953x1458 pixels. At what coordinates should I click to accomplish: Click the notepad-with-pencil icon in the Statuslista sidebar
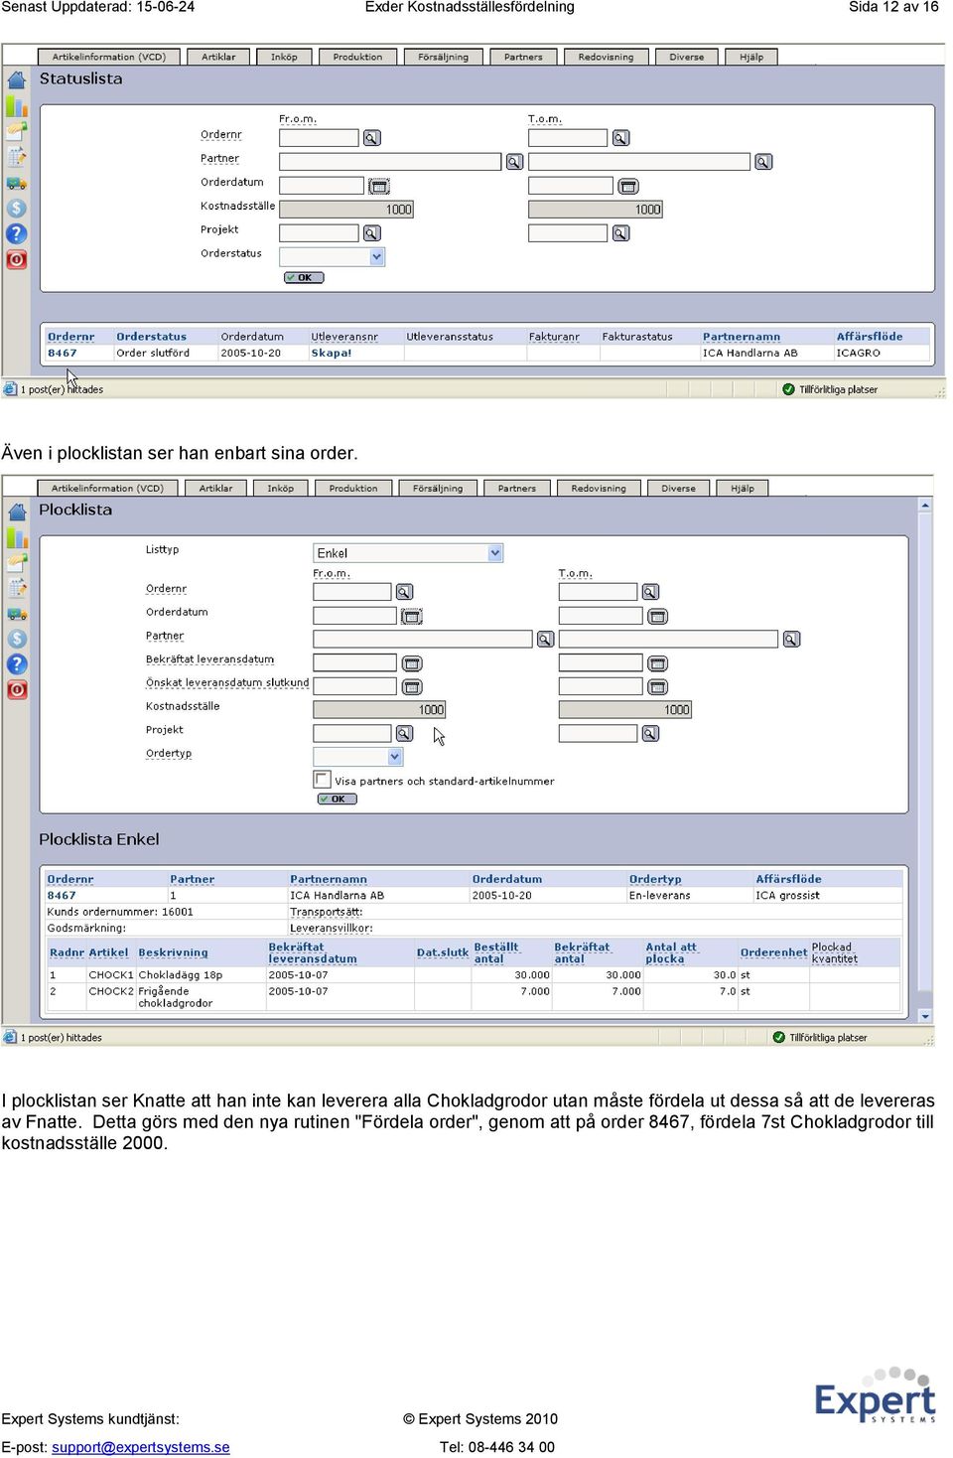17,157
